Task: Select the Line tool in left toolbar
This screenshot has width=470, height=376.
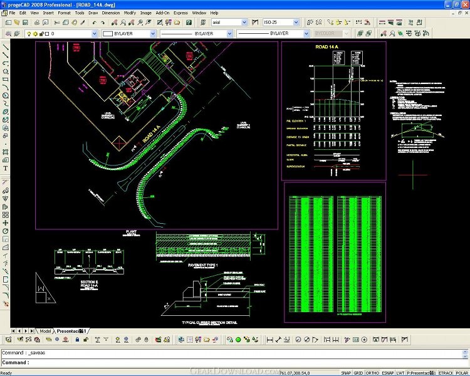Action: 6,48
